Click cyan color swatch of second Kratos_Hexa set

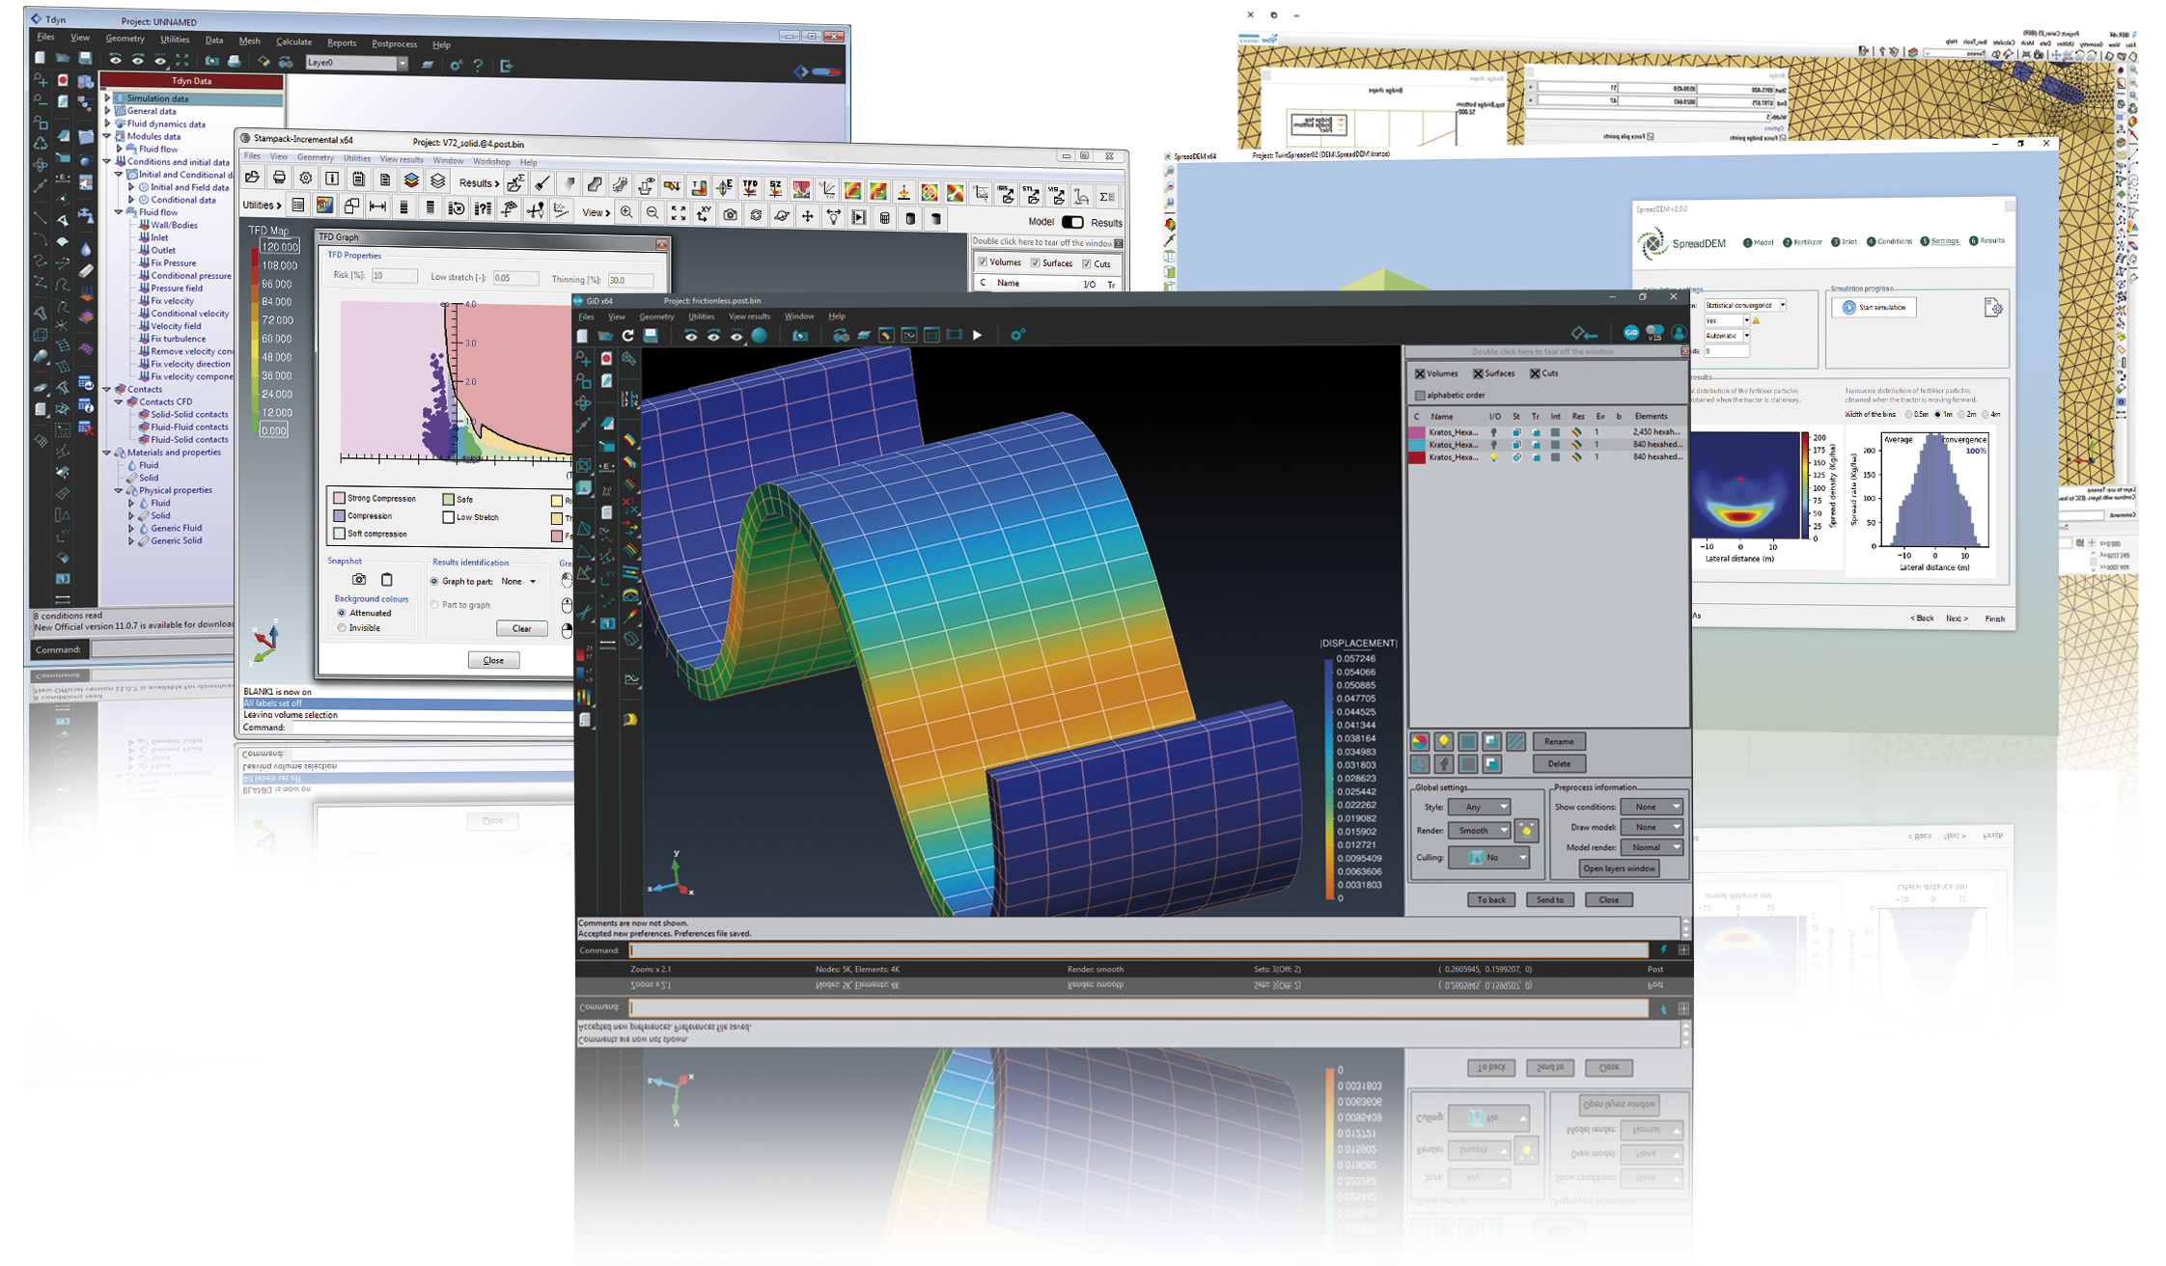[x=1417, y=445]
